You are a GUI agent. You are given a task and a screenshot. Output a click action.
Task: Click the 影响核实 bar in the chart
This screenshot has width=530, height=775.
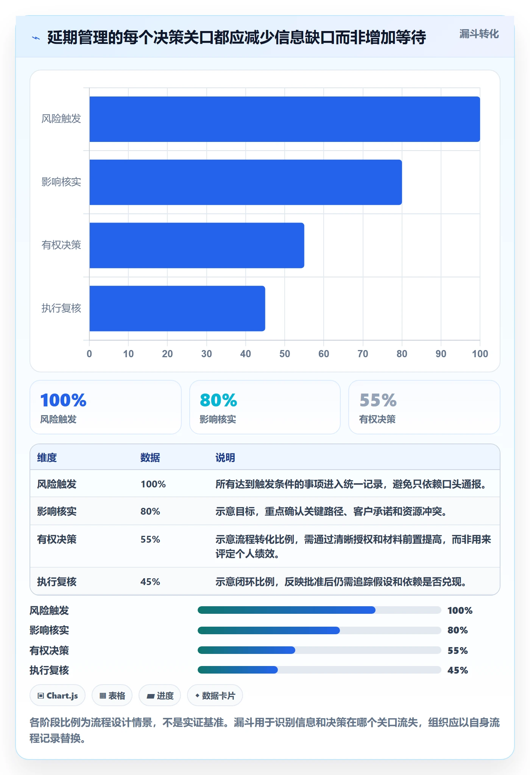(246, 182)
